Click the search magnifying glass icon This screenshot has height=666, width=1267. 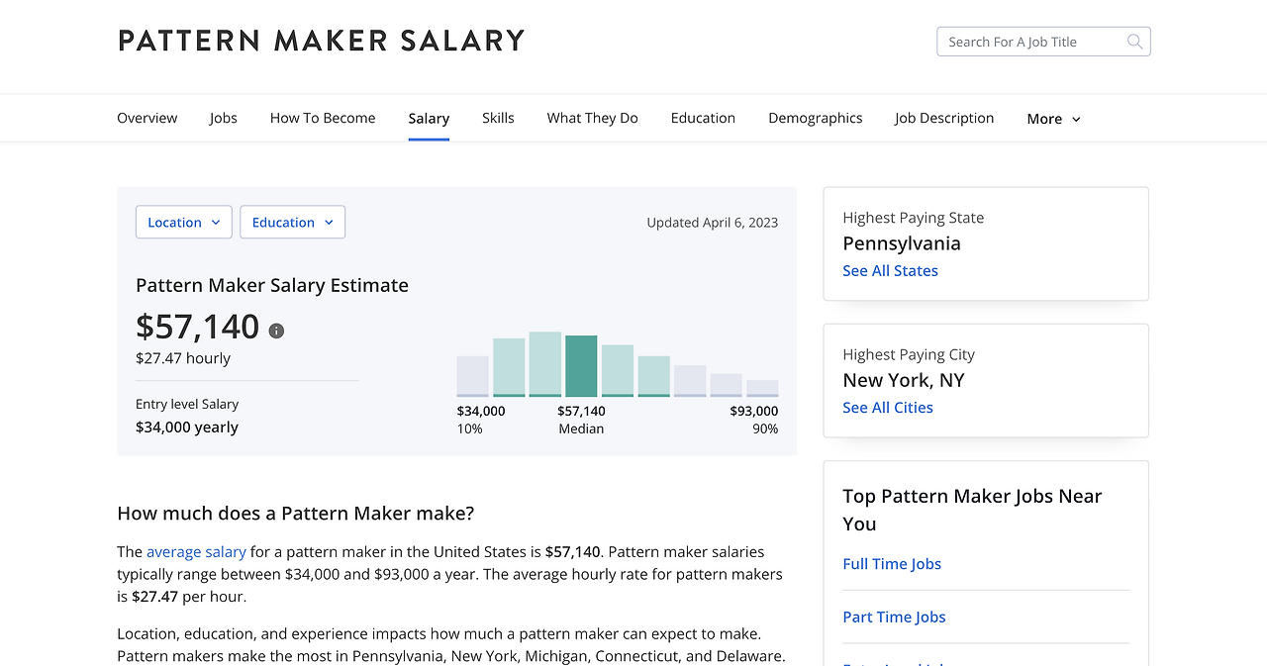coord(1134,42)
